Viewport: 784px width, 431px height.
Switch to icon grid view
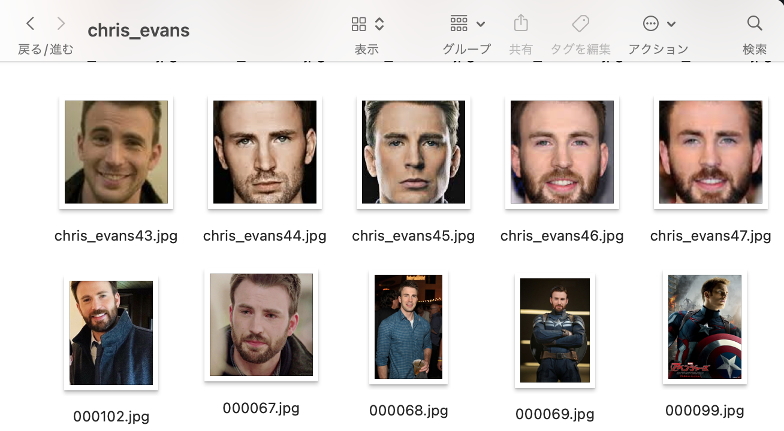pos(358,24)
